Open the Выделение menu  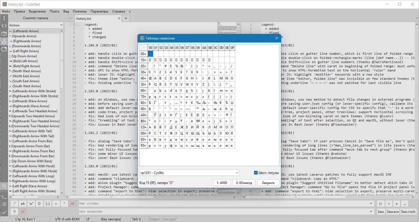37,11
